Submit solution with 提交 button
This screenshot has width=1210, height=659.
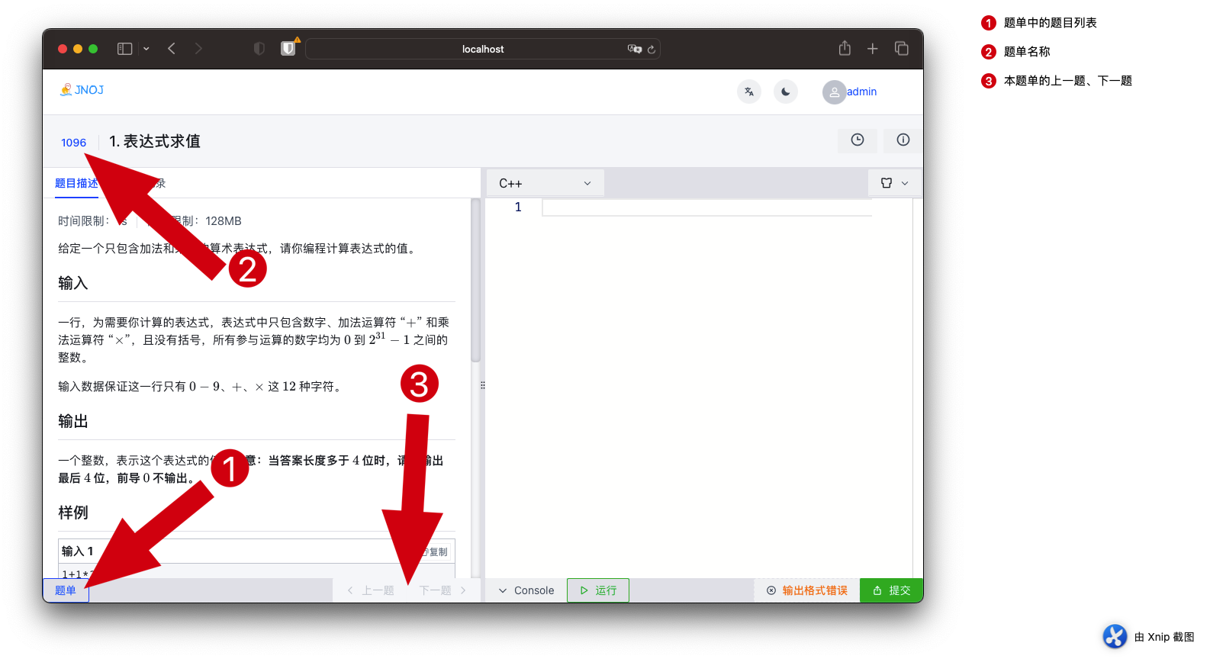point(891,590)
